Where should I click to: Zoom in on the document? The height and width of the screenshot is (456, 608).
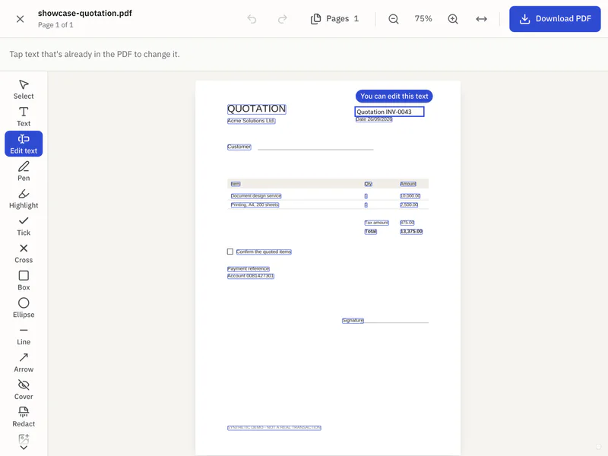click(453, 18)
